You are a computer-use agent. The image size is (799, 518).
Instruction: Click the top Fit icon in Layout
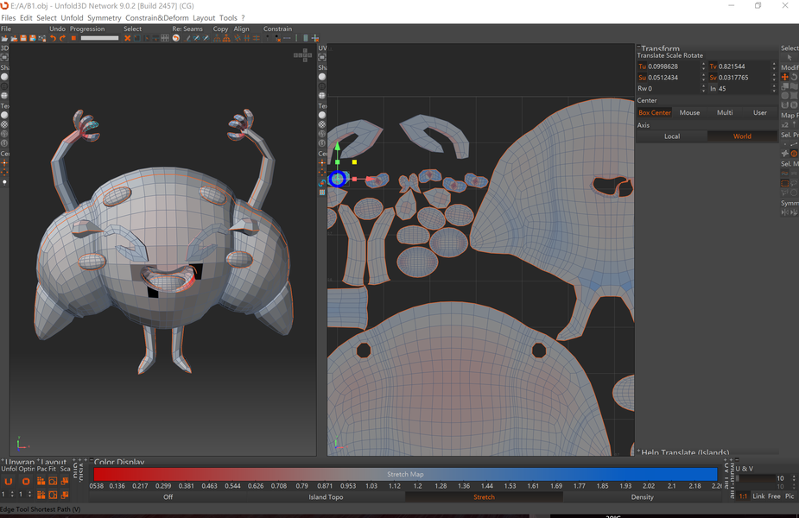[x=53, y=482]
